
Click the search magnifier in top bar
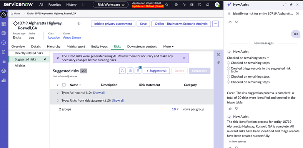[166, 5]
